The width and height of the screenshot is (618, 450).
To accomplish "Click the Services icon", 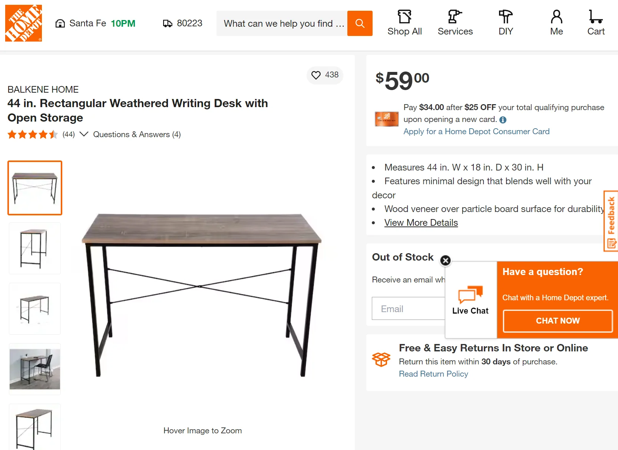I will 455,17.
